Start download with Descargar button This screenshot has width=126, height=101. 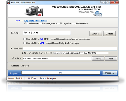pos(110,73)
